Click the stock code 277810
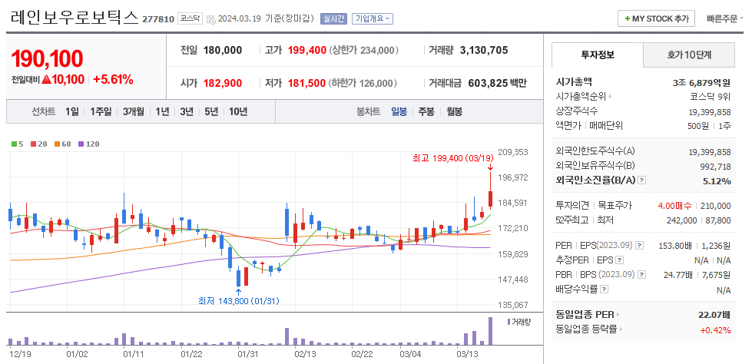The width and height of the screenshot is (752, 364). pyautogui.click(x=158, y=19)
